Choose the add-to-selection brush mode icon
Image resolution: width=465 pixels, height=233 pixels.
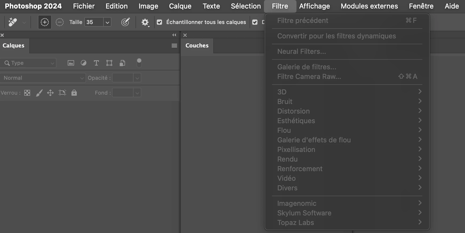[45, 22]
